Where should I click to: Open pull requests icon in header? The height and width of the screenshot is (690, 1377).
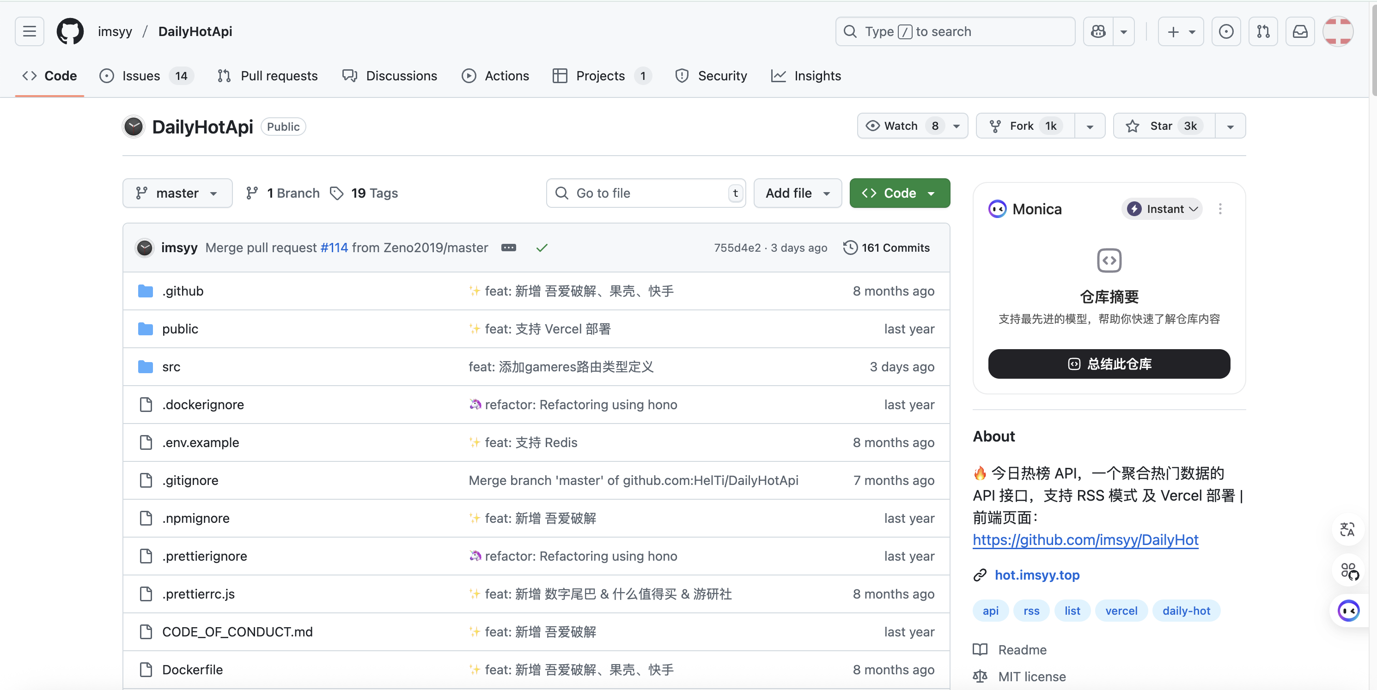(x=1263, y=31)
